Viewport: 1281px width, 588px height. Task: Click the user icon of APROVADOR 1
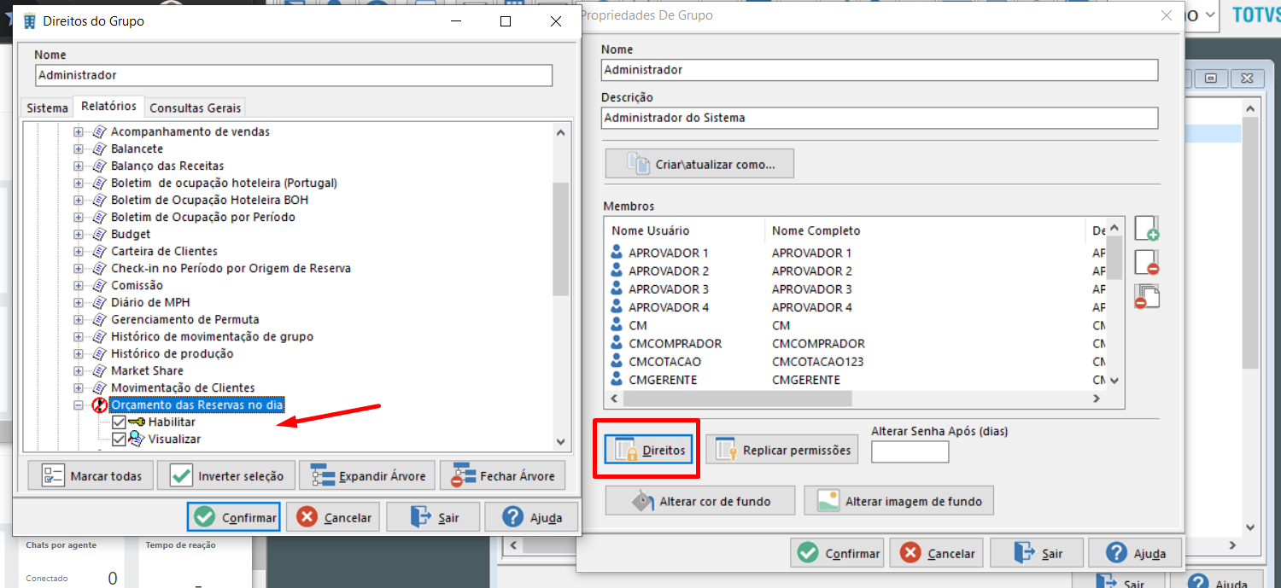(617, 253)
